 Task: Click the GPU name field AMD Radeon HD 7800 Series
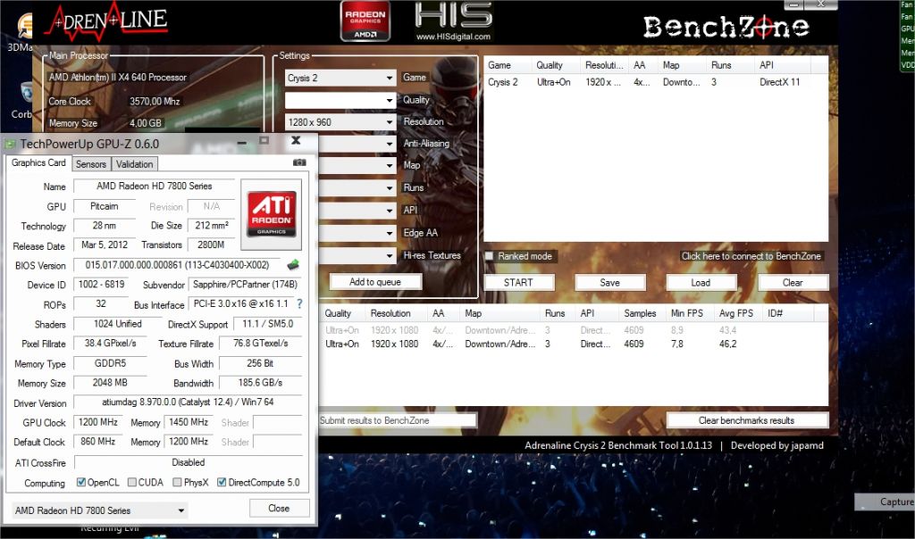point(154,187)
